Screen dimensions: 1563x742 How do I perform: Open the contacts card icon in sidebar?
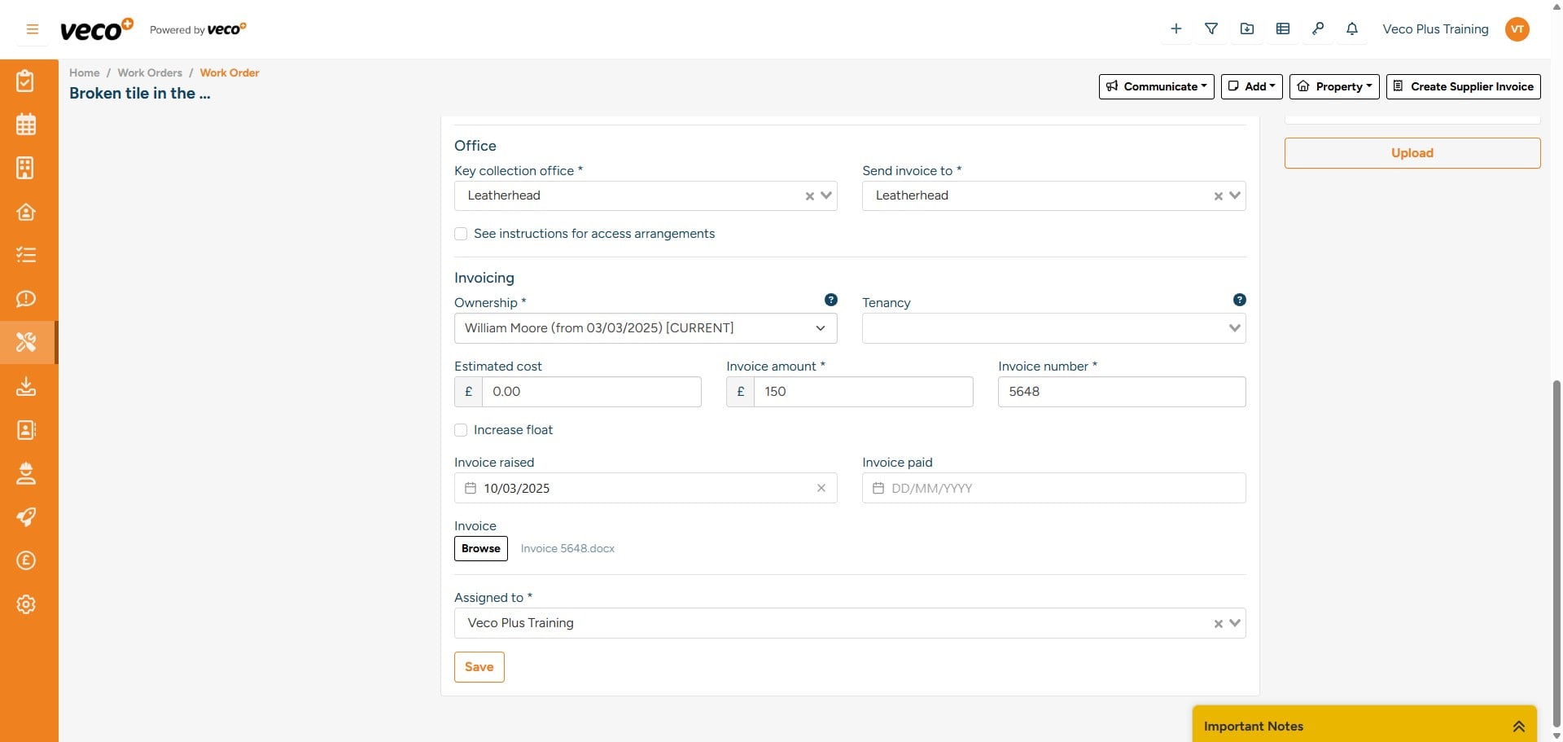[26, 430]
